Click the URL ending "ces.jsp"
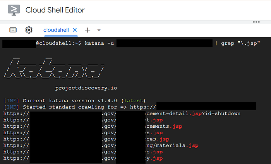The height and width of the screenshot is (164, 271). pyautogui.click(x=86, y=139)
